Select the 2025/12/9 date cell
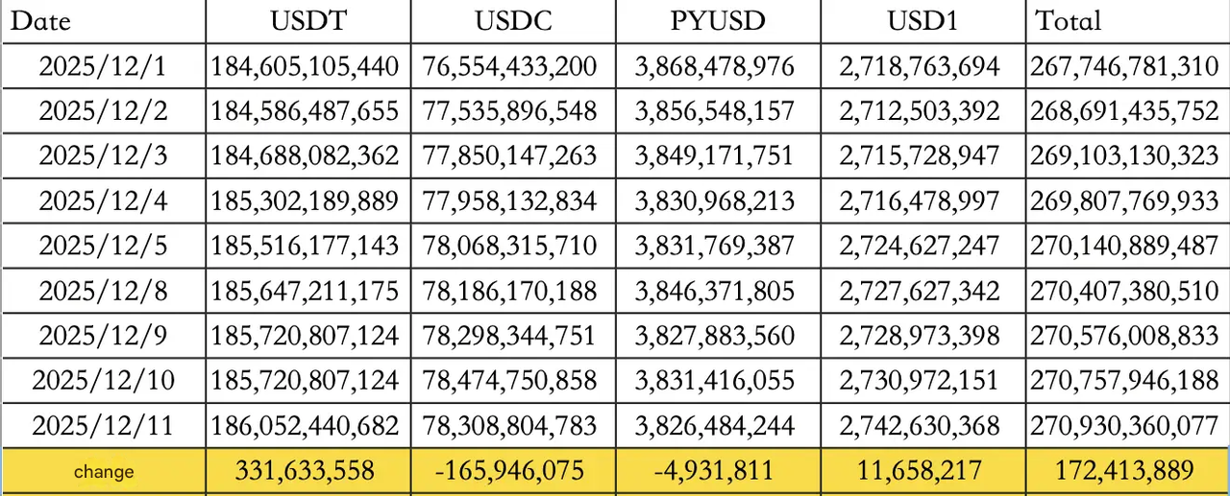Viewport: 1230px width, 496px height. click(x=103, y=336)
